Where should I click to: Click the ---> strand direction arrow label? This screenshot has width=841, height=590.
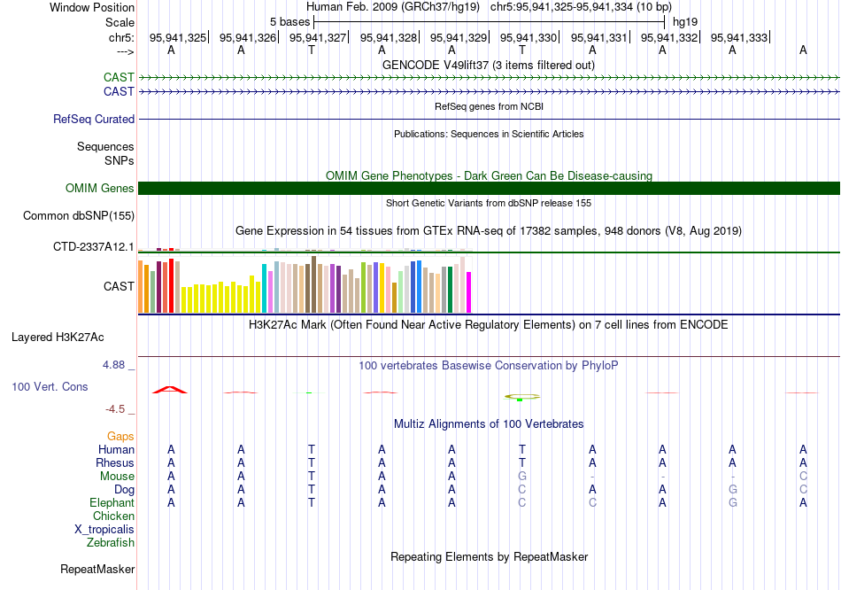(x=125, y=51)
